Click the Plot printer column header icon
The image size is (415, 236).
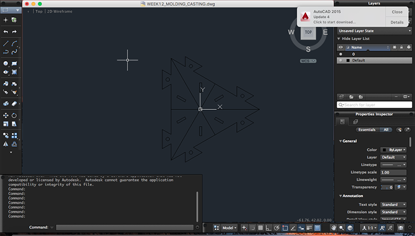pyautogui.click(x=409, y=47)
